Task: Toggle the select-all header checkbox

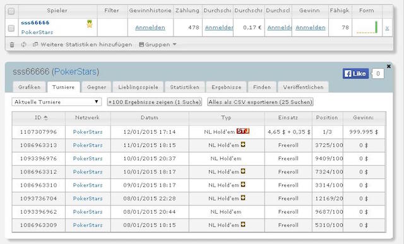Action: 11,11
